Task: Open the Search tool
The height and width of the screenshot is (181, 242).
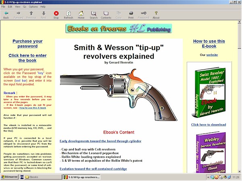Action: tap(94, 15)
